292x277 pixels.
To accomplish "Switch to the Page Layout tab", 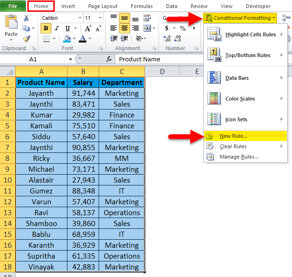I will tap(103, 6).
